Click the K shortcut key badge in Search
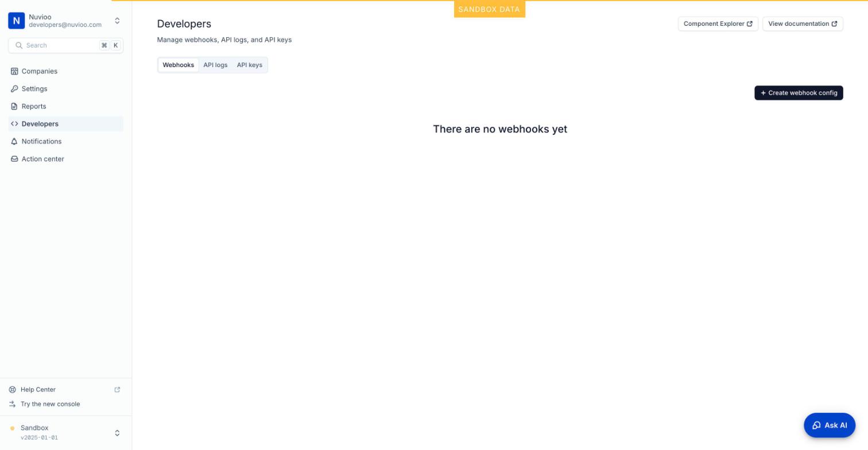 tap(115, 45)
